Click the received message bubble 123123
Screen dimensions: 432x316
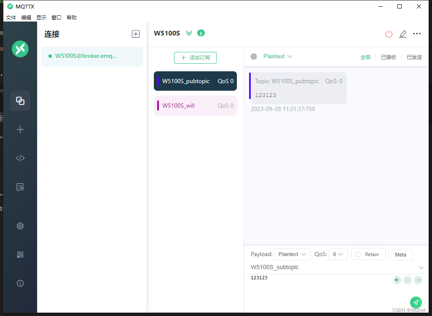pos(298,88)
